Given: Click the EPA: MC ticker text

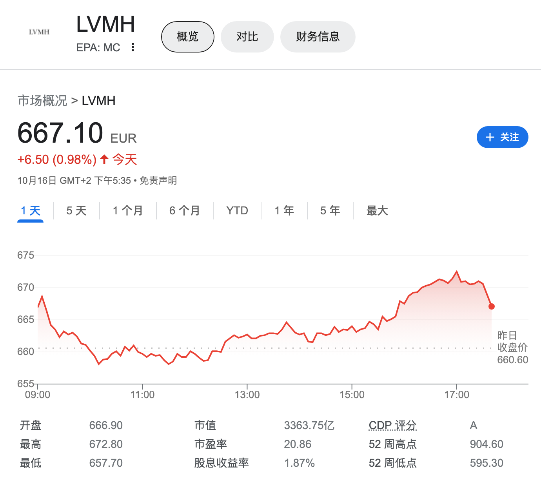Looking at the screenshot, I should (x=98, y=47).
